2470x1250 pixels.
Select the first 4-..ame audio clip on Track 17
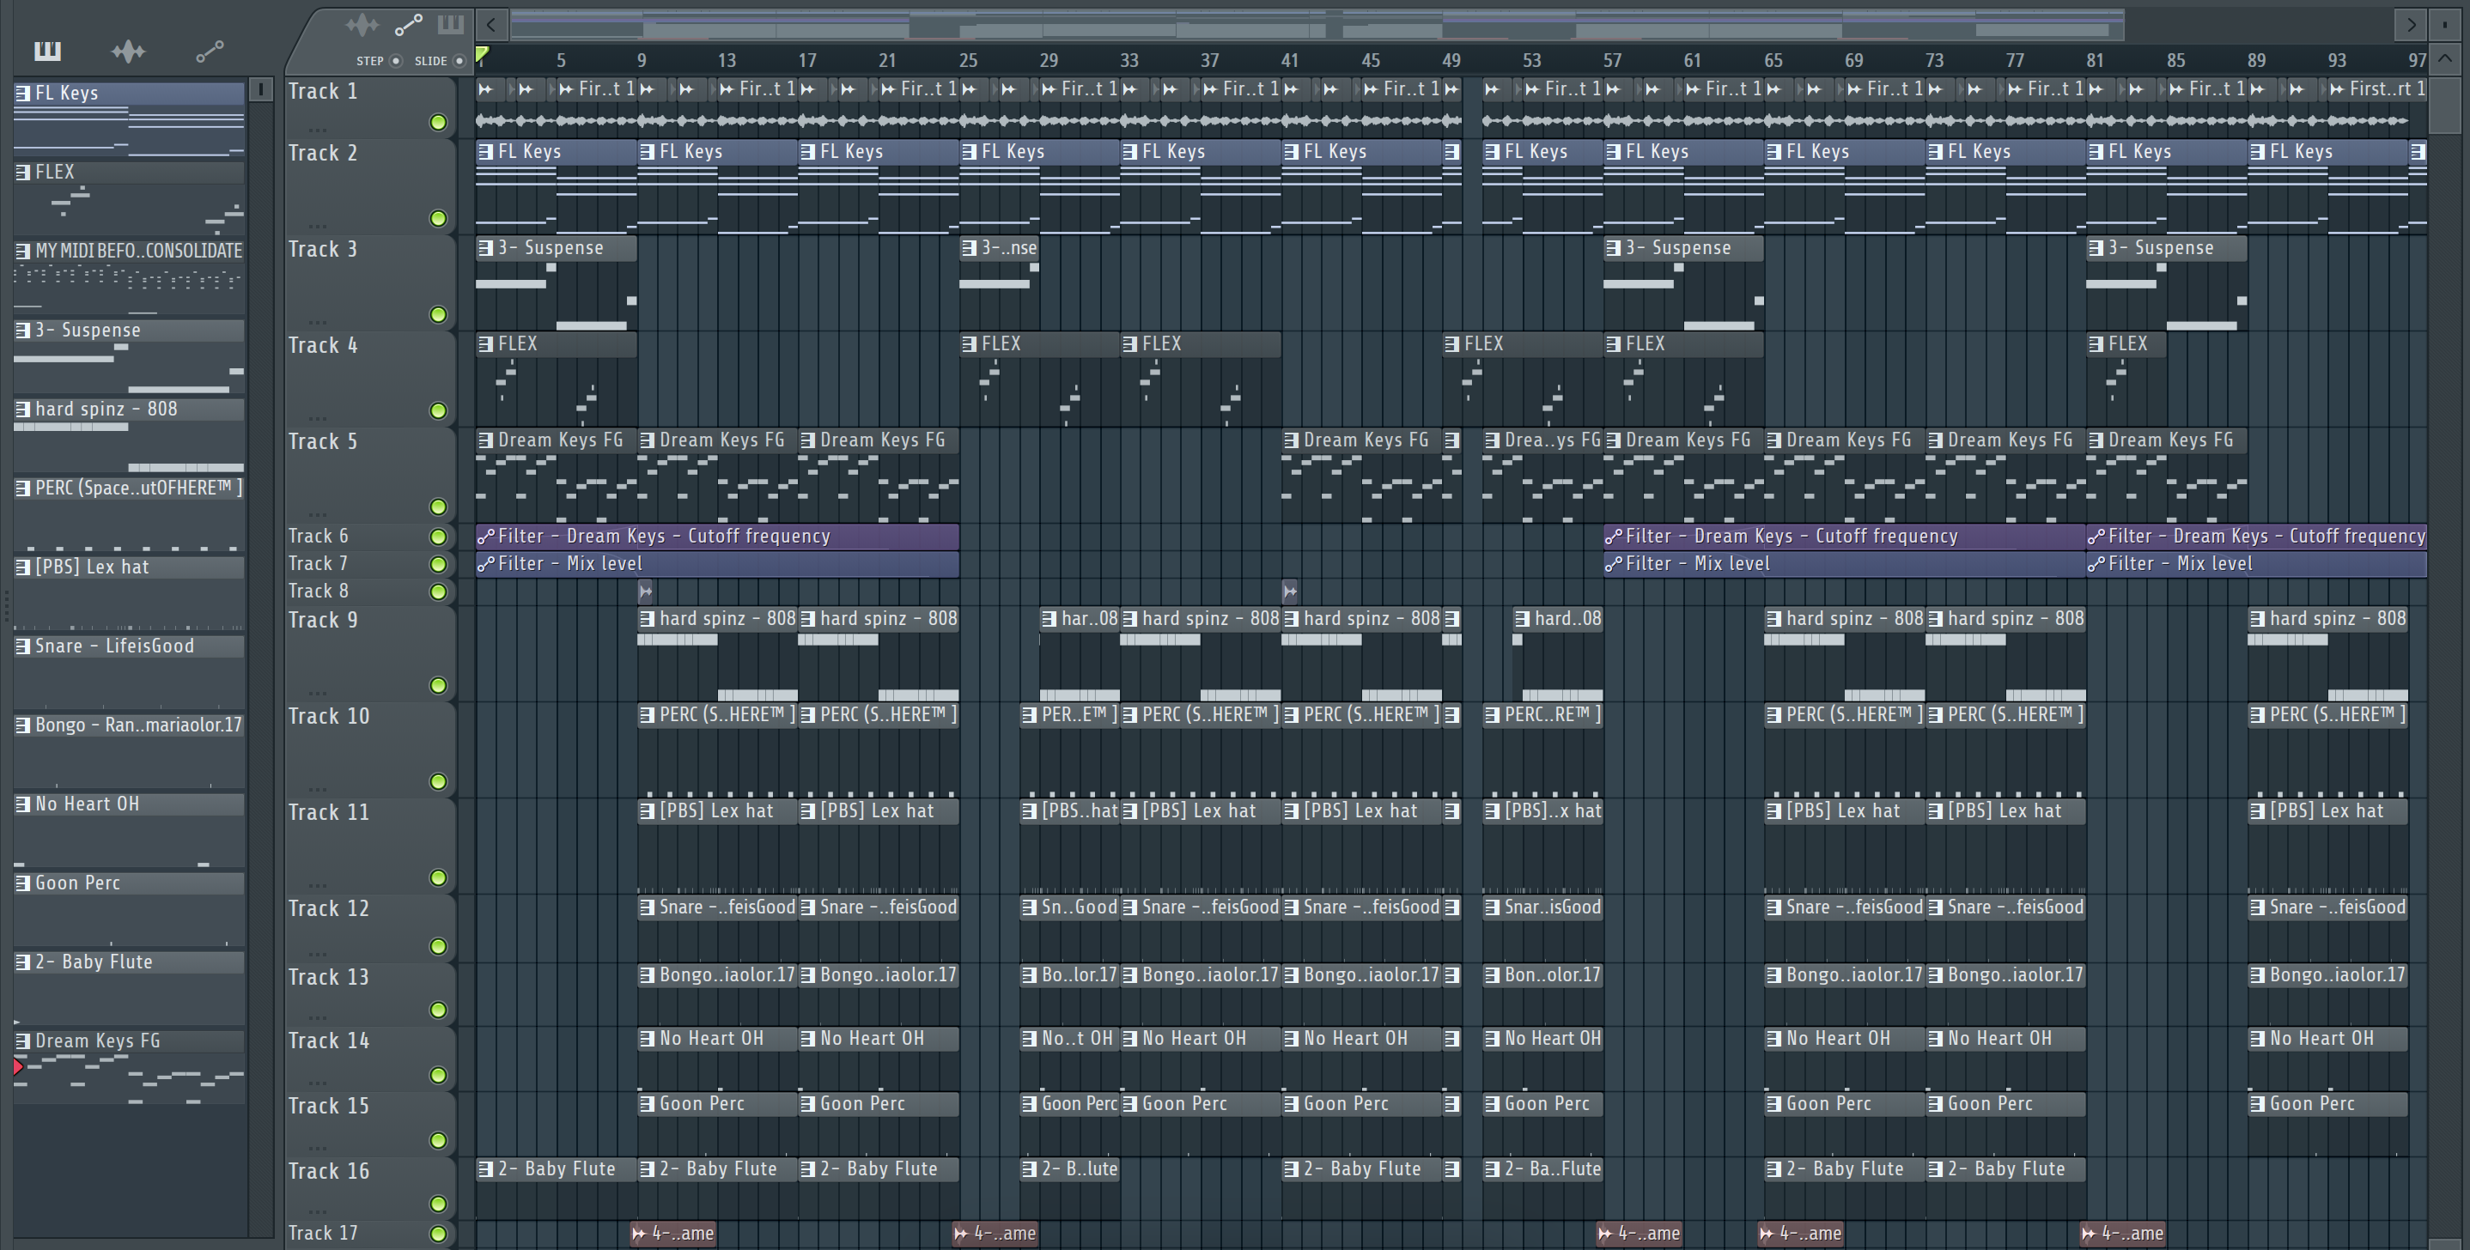click(x=673, y=1234)
